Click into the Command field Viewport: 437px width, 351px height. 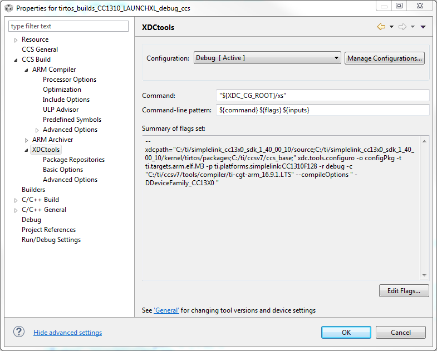[322, 96]
